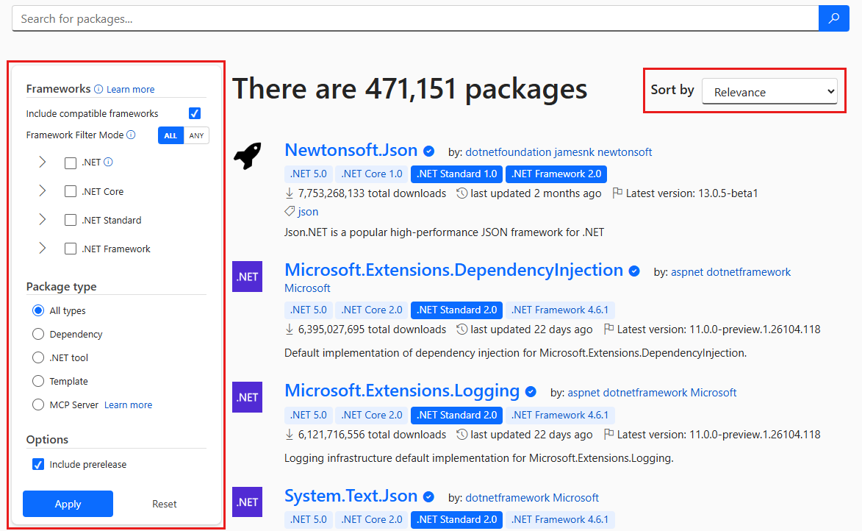Set filter mode to ANY
The image size is (862, 531).
click(196, 135)
